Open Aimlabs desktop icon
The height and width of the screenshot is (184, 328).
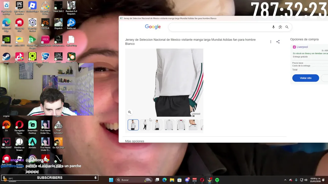point(32,143)
